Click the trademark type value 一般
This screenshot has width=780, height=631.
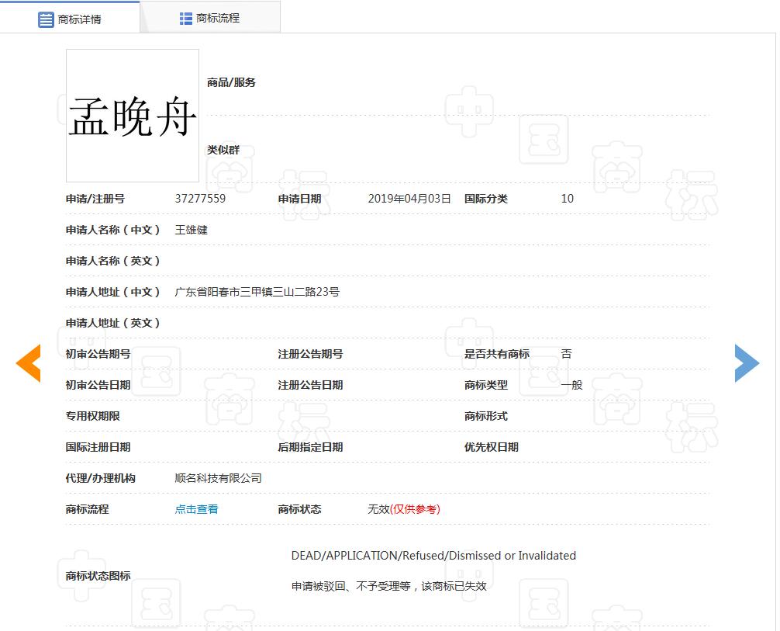[x=571, y=385]
